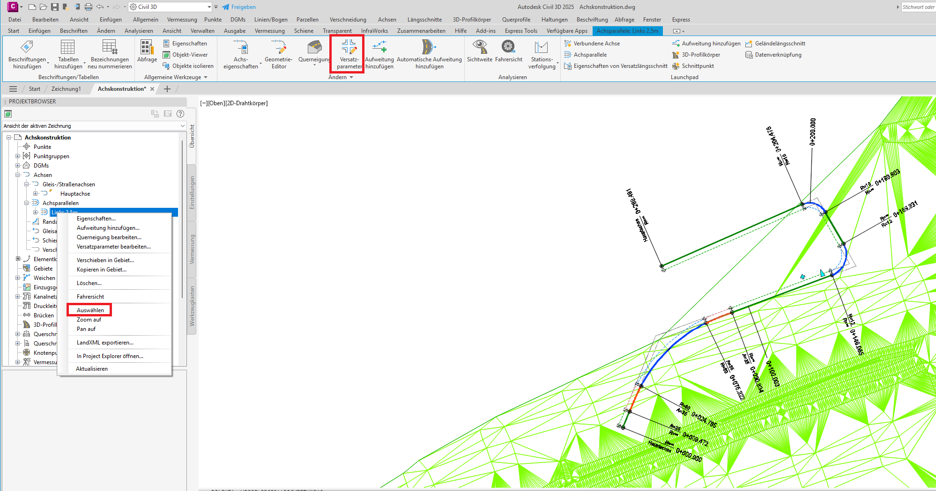Expand the Punktgruppen tree node
The width and height of the screenshot is (936, 491).
pos(18,156)
